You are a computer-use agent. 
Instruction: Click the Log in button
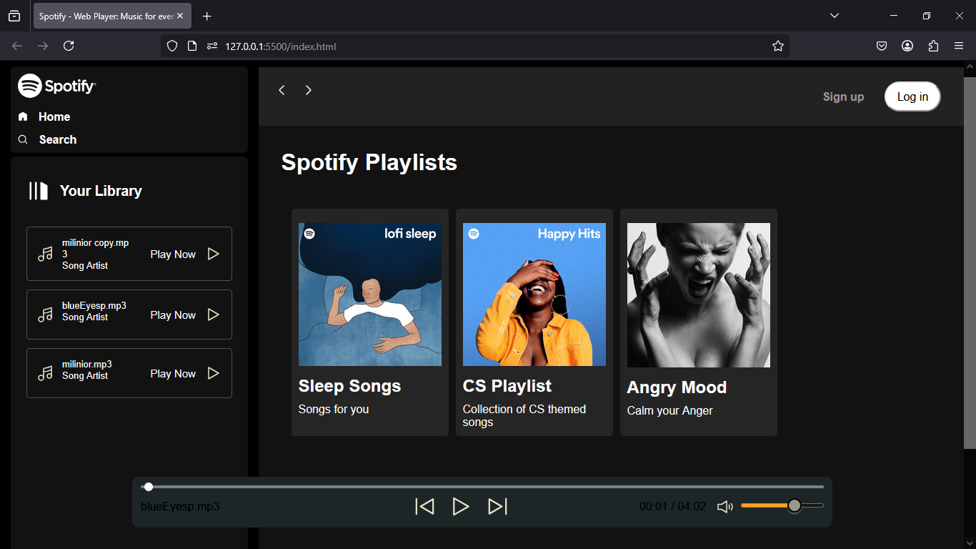pos(912,97)
